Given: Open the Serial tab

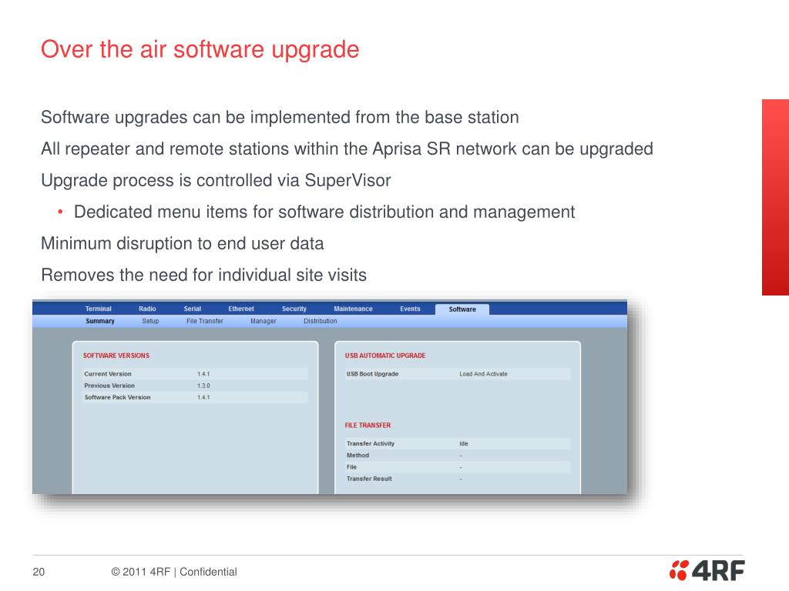Looking at the screenshot, I should tap(192, 309).
